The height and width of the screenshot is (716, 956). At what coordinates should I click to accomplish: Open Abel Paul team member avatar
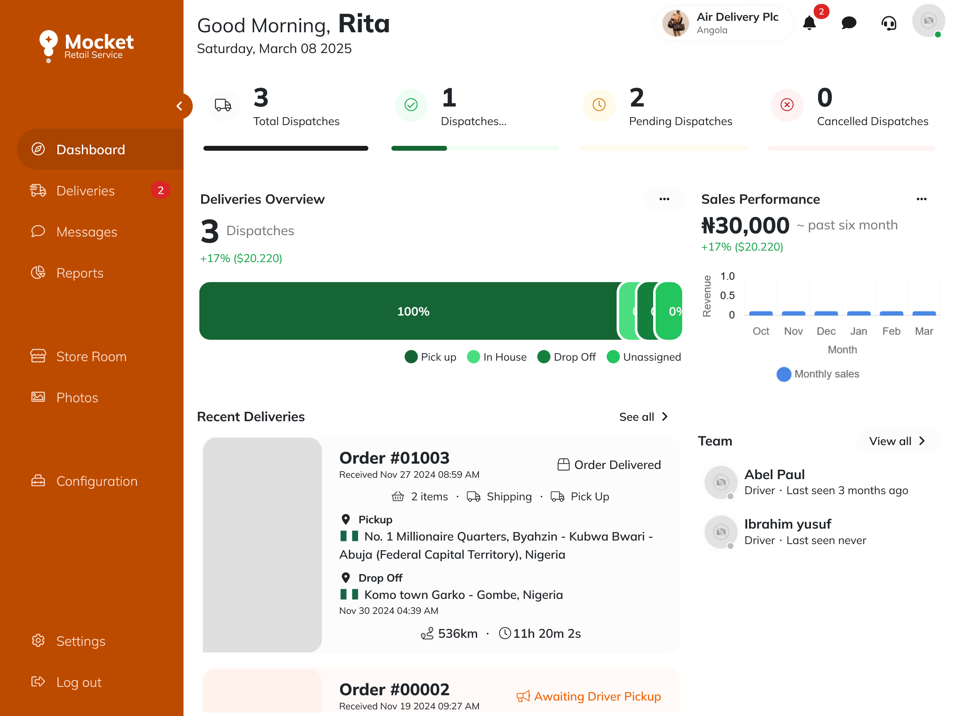pos(721,482)
